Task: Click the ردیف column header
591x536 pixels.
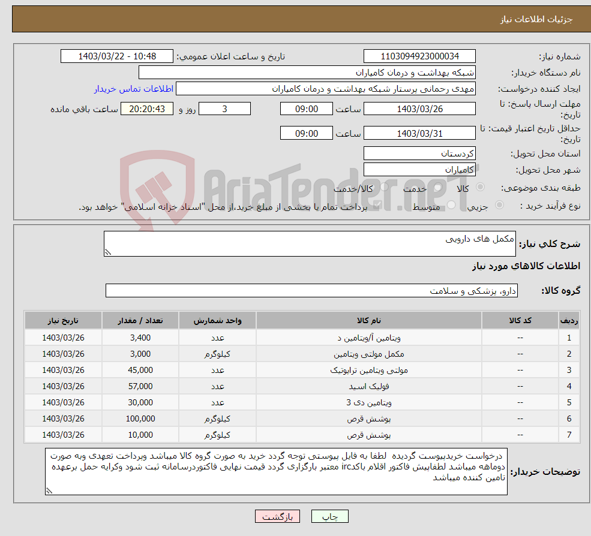Action: tap(569, 321)
